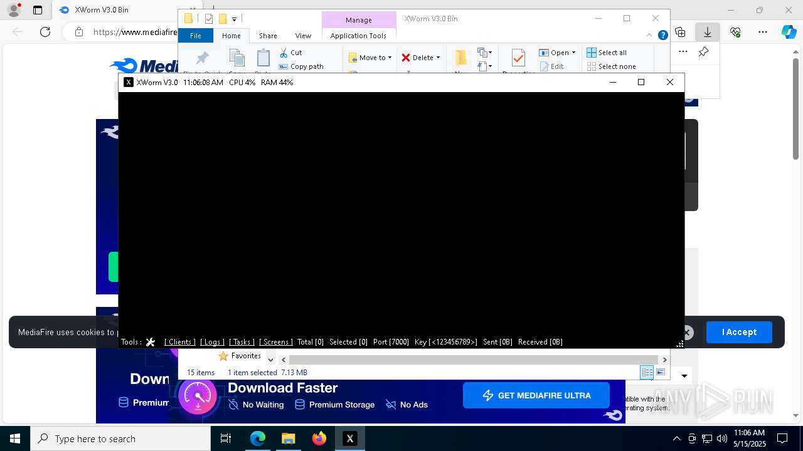
Task: Open the XWorm Tools wrench icon
Action: (150, 342)
